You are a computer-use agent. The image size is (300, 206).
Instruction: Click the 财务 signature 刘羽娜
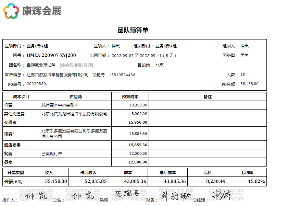tap(175, 196)
